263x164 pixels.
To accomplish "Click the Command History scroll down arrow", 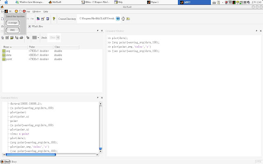I will tap(100, 151).
